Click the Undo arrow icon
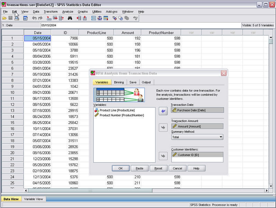Viewport: 276px width, 208px height. pos(34,18)
